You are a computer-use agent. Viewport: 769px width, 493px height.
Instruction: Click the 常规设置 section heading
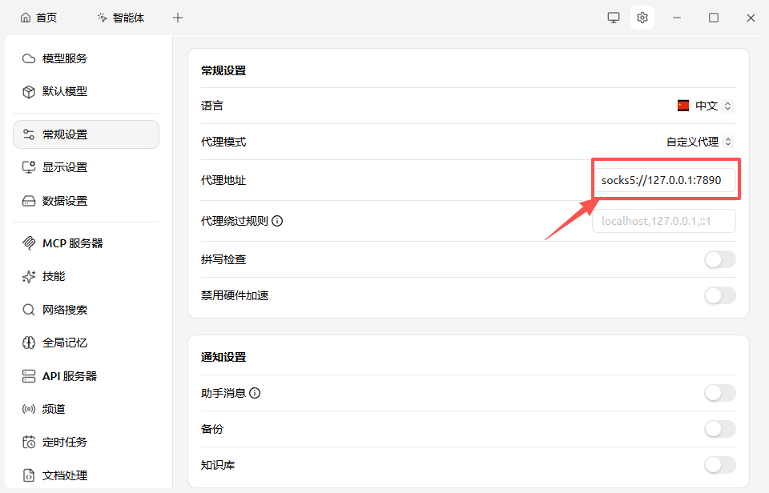click(223, 70)
